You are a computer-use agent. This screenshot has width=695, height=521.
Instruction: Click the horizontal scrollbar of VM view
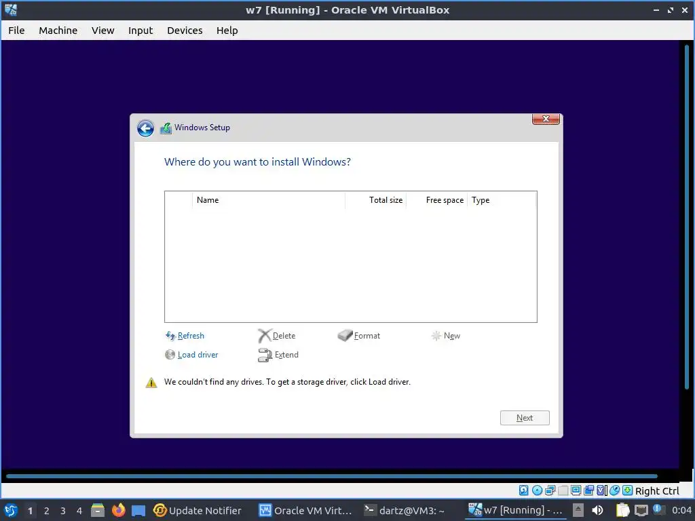tap(331, 476)
